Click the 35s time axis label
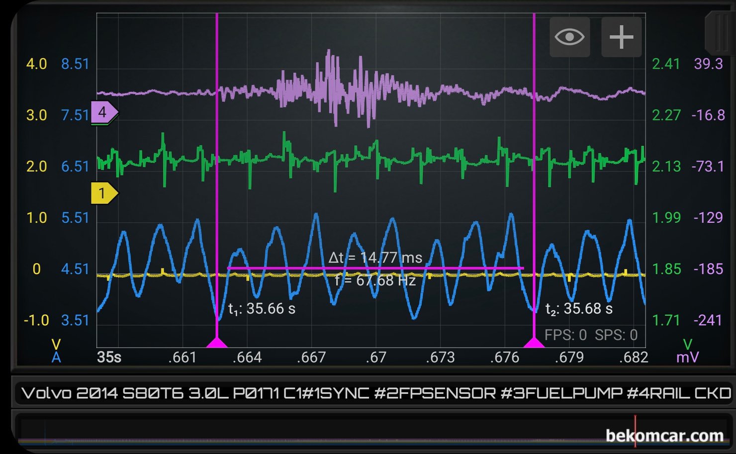 tap(109, 357)
